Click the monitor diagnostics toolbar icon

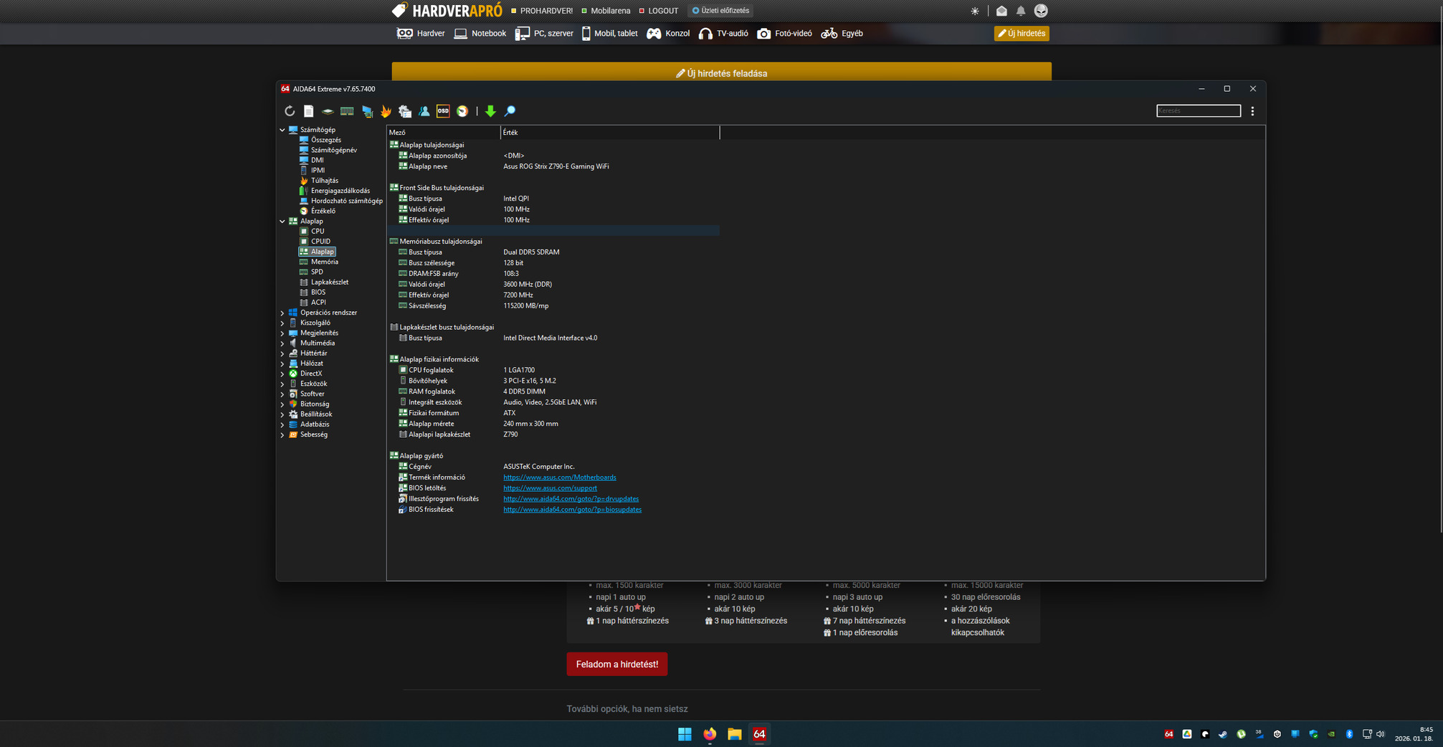pyautogui.click(x=367, y=111)
